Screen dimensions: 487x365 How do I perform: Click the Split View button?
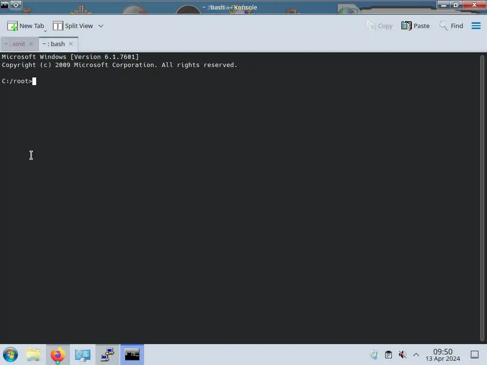73,26
